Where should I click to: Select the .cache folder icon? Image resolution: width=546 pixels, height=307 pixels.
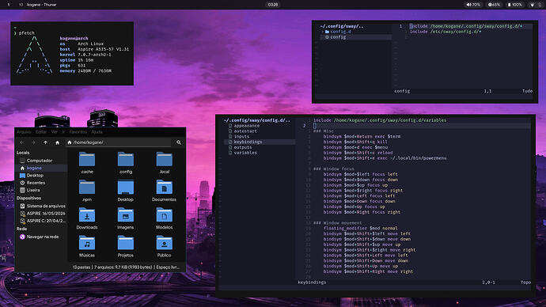[87, 159]
